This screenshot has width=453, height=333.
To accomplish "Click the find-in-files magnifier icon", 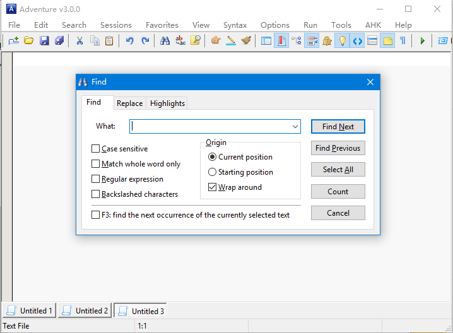I will 196,41.
